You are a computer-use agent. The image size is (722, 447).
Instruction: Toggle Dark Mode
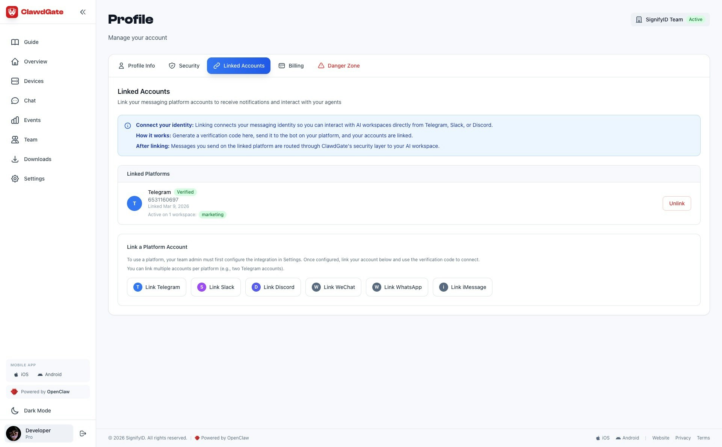(x=37, y=411)
